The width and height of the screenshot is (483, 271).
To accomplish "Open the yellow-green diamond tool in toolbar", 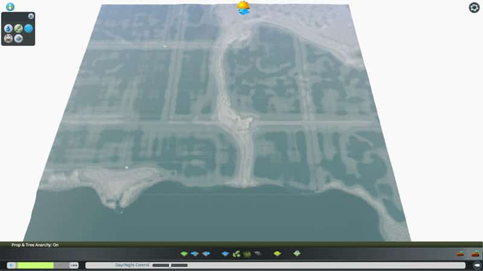I will click(x=277, y=254).
